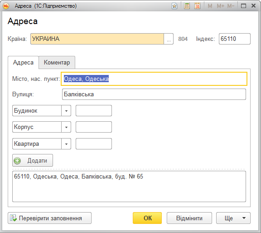Image resolution: width=261 pixels, height=233 pixels.
Task: Click the M+ memory add button
Action: tap(220, 6)
